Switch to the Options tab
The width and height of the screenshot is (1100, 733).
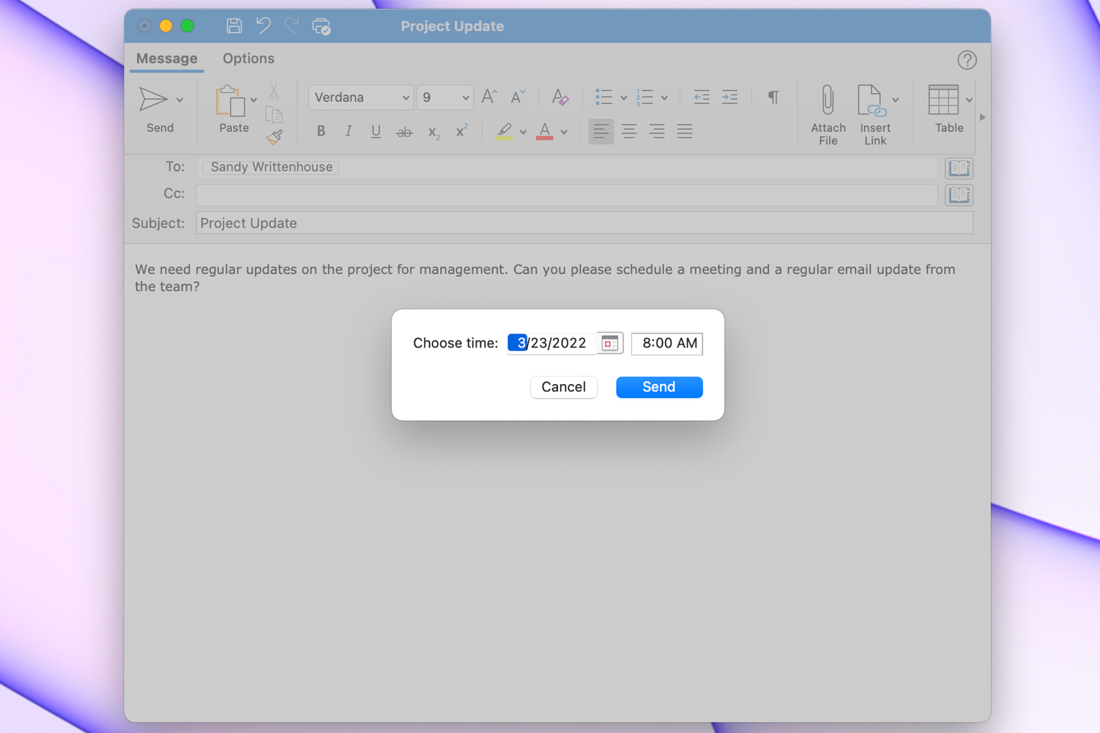click(x=249, y=59)
